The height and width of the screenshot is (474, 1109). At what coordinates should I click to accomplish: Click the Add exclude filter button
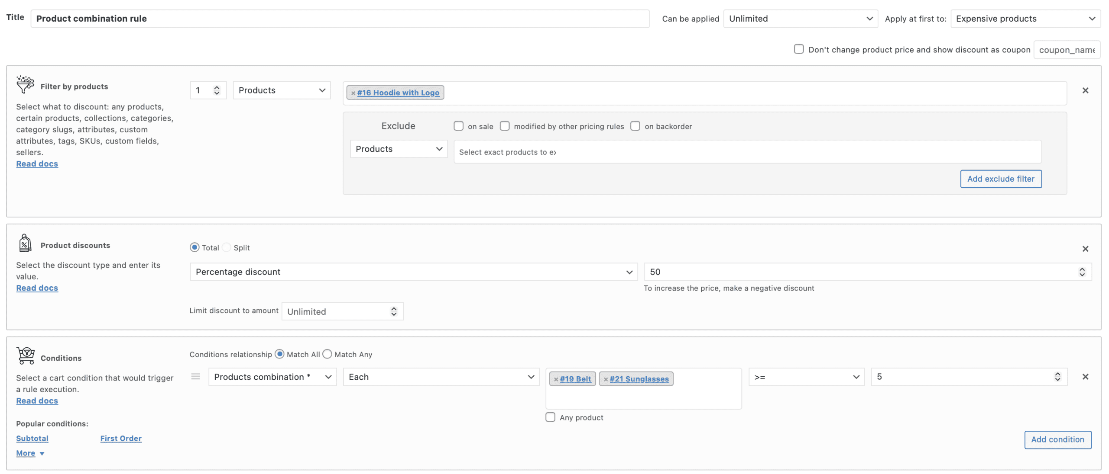coord(1000,179)
